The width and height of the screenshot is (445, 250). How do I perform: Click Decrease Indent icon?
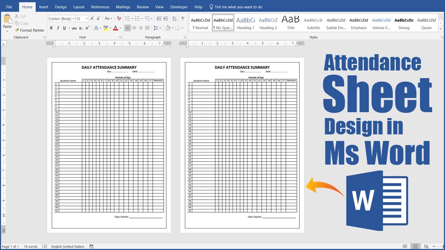pyautogui.click(x=159, y=19)
